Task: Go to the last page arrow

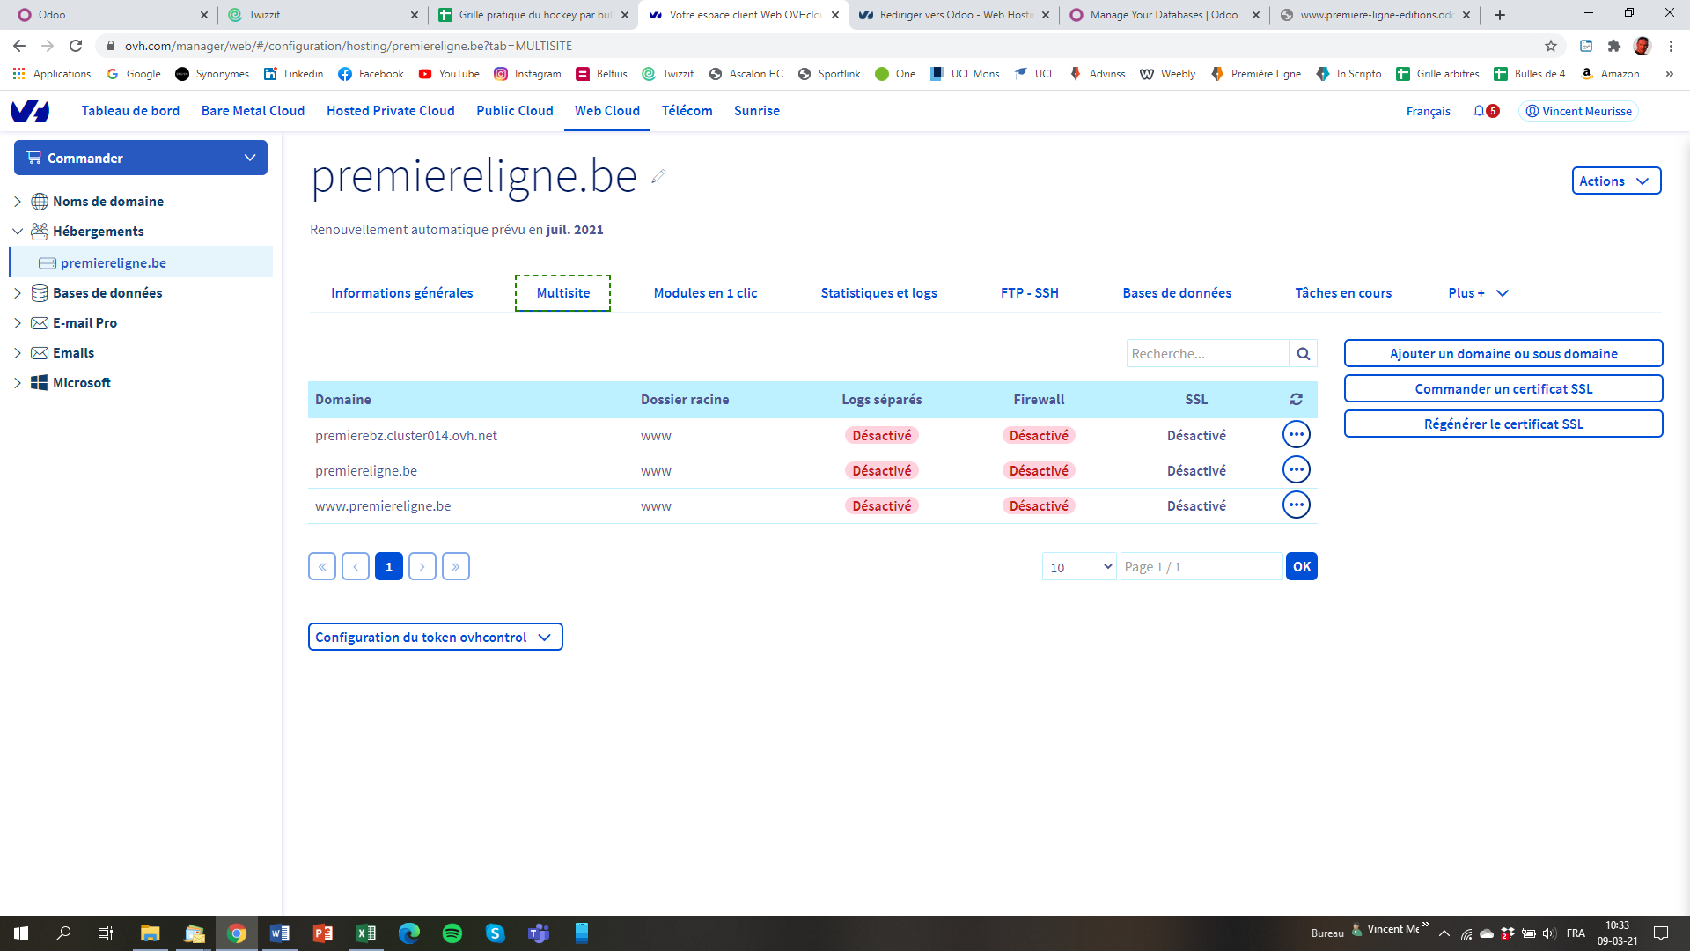Action: 455,567
